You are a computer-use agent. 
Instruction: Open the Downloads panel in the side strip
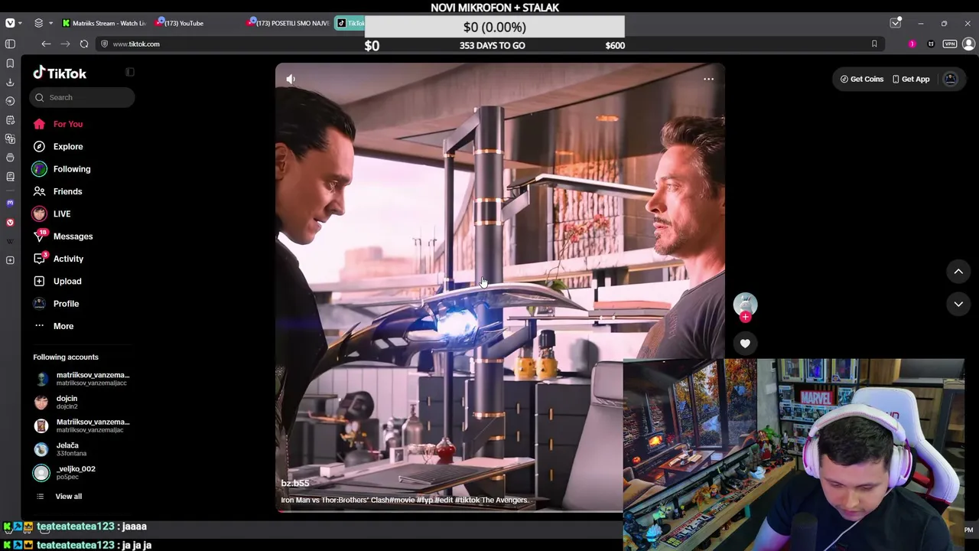pyautogui.click(x=10, y=82)
